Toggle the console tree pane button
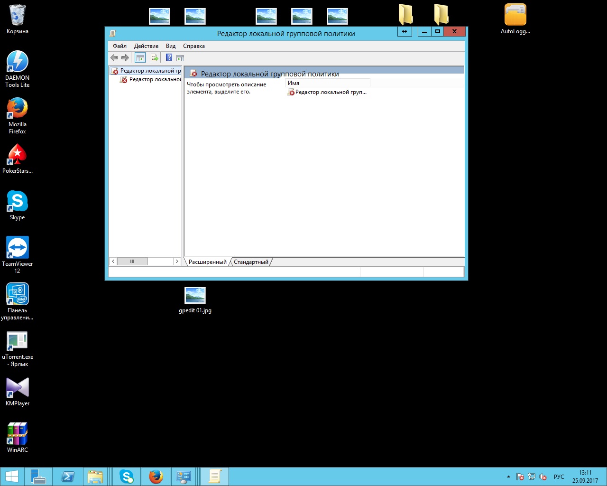Screen dimensions: 607x486 140,58
